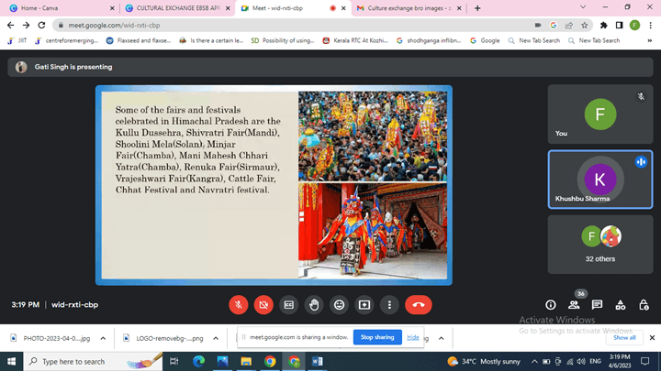Screen dimensions: 661x371
Task: Click the present now screen icon
Action: click(x=364, y=304)
